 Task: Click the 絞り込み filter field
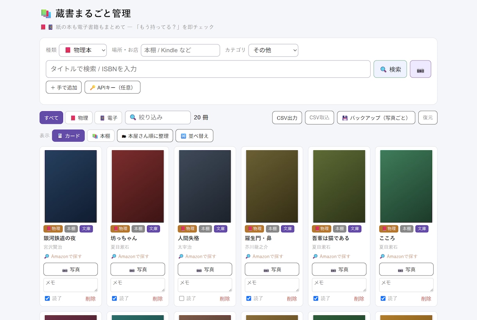[158, 117]
